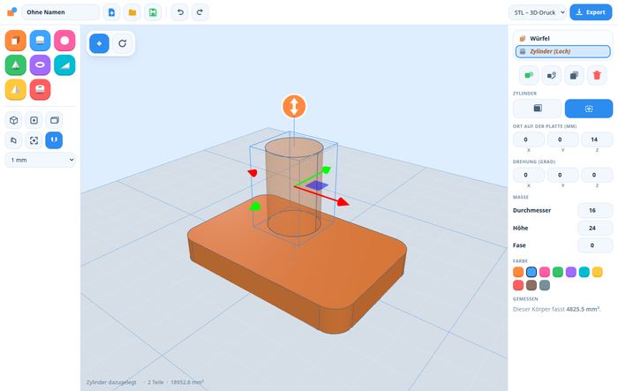Pick the green color swatch
Image resolution: width=618 pixels, height=391 pixels.
[558, 272]
